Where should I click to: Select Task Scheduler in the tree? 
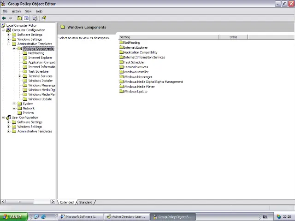coord(39,71)
